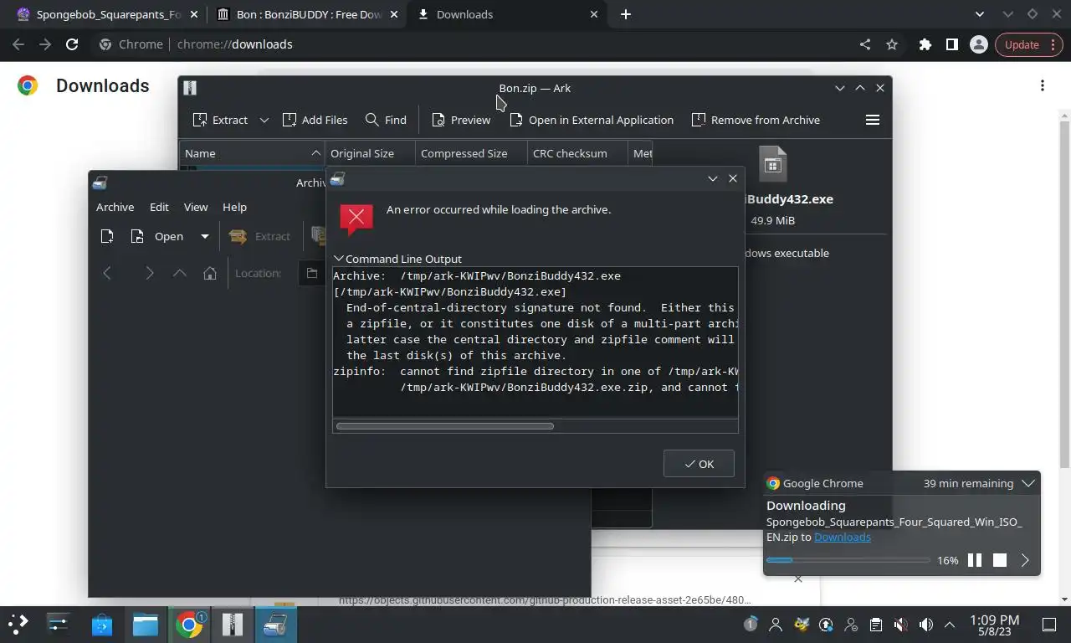Expand the Open dropdown arrow in the rear Ark window
The height and width of the screenshot is (643, 1071).
204,236
